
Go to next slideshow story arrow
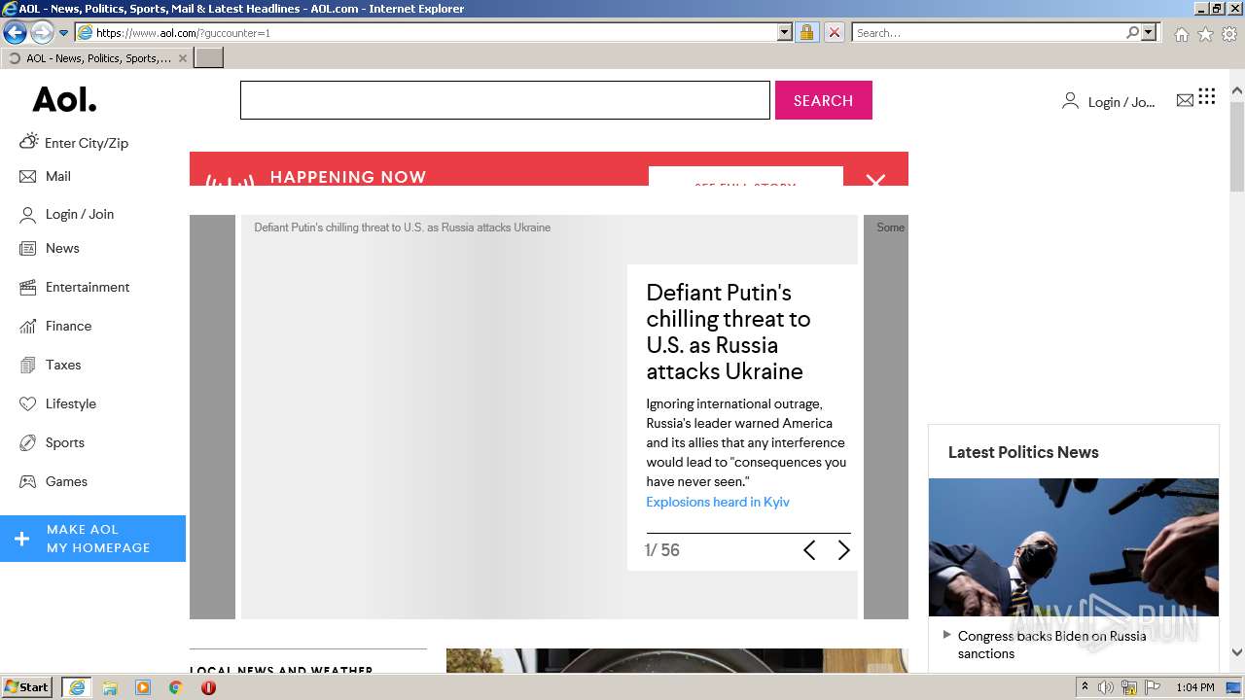[843, 550]
